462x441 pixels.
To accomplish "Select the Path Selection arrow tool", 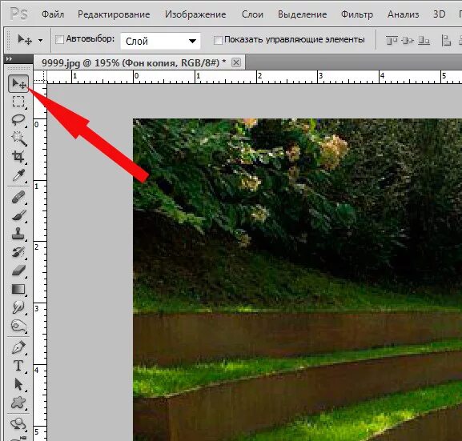I will (x=18, y=384).
